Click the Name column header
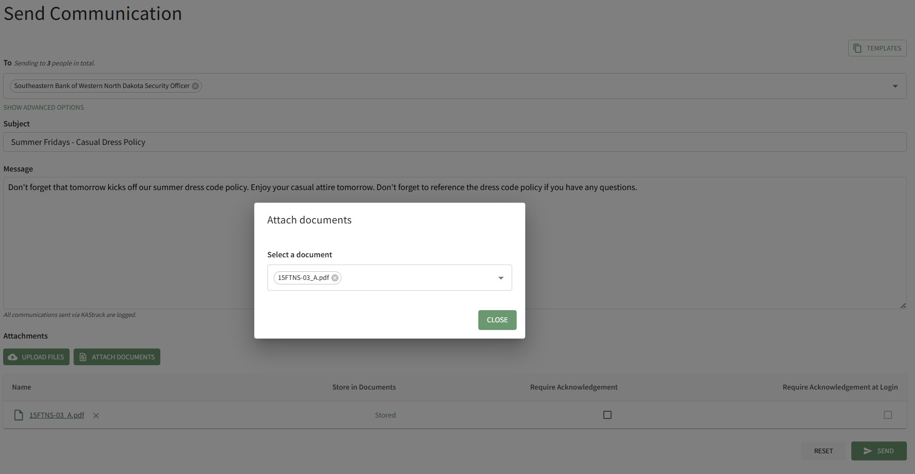This screenshot has height=474, width=915. (x=22, y=387)
